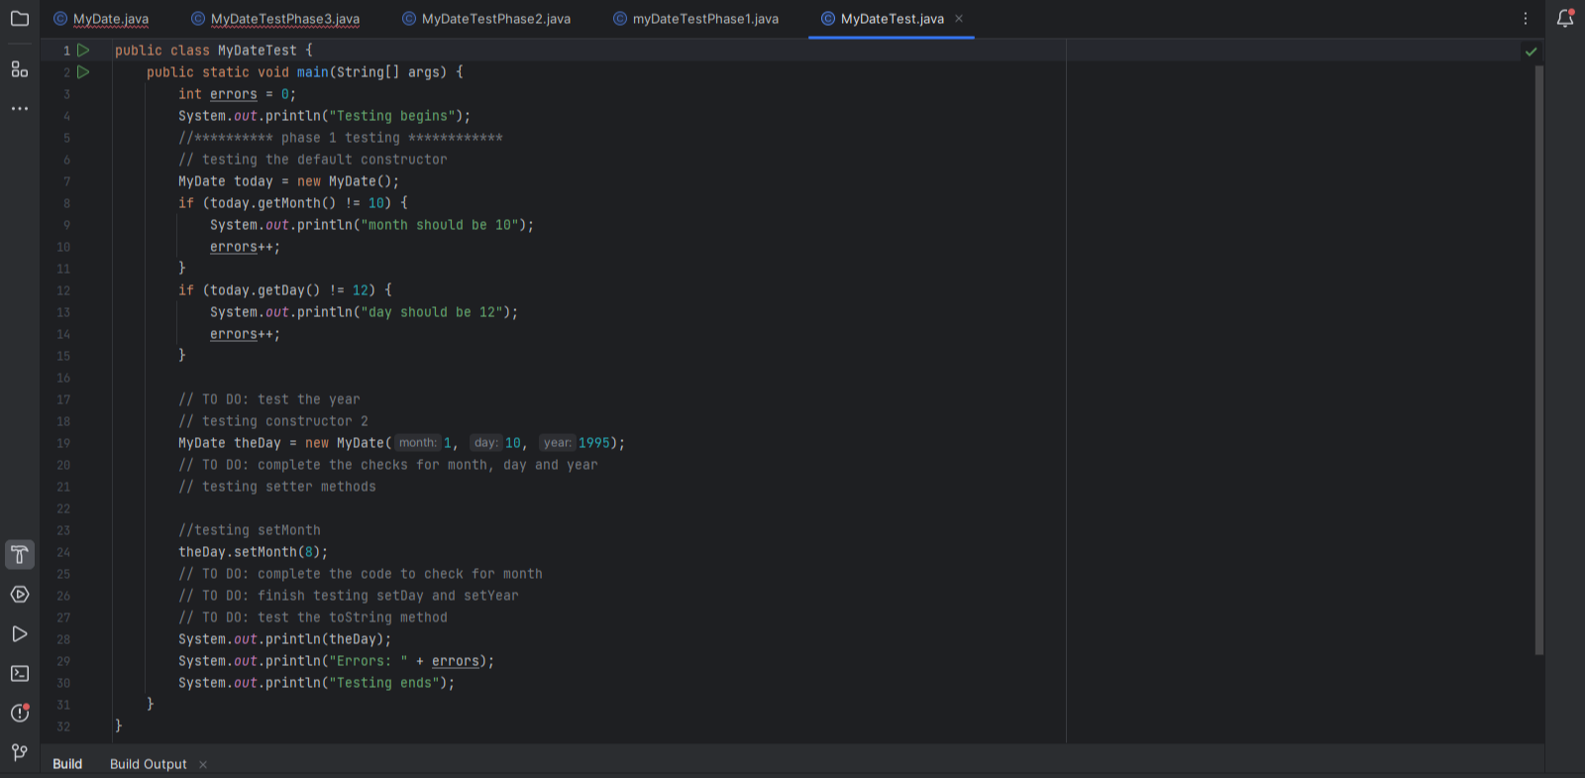Click the "Testing ends" string
This screenshot has width=1585, height=778.
pyautogui.click(x=383, y=683)
